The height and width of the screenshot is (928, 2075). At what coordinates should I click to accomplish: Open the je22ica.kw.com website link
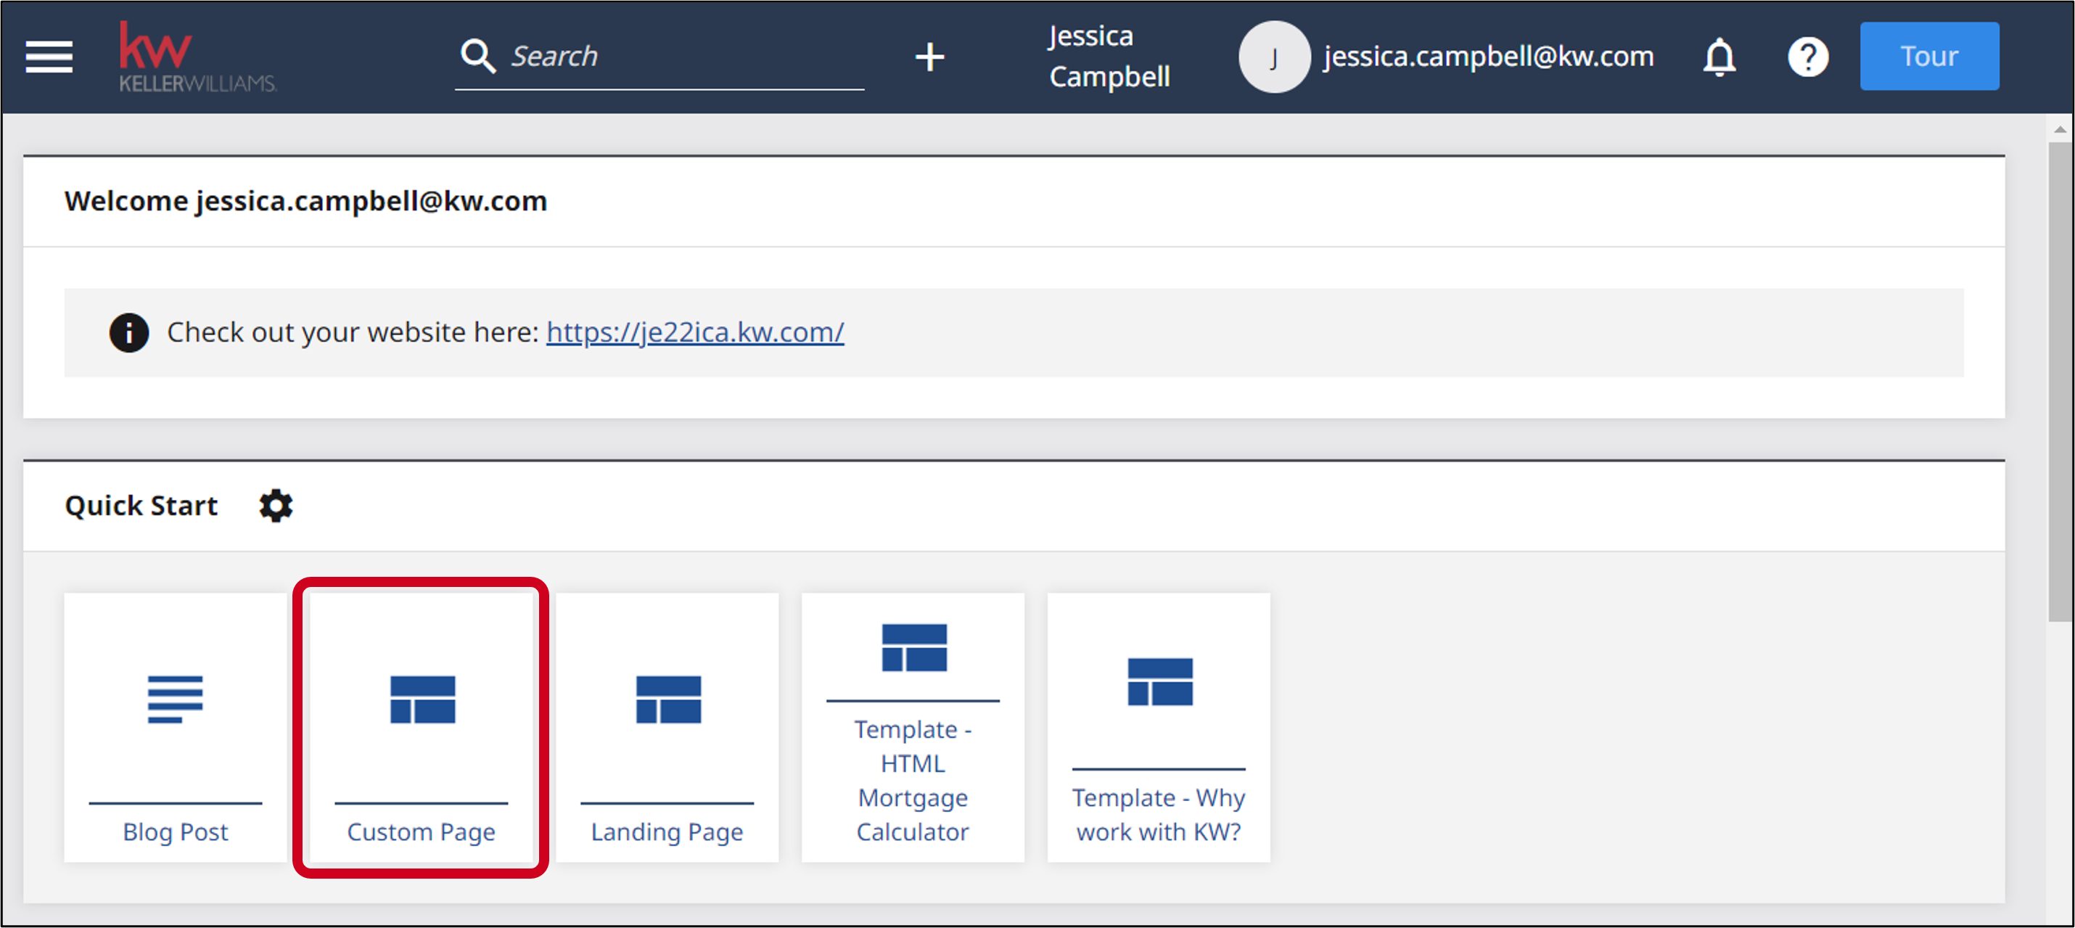[694, 333]
